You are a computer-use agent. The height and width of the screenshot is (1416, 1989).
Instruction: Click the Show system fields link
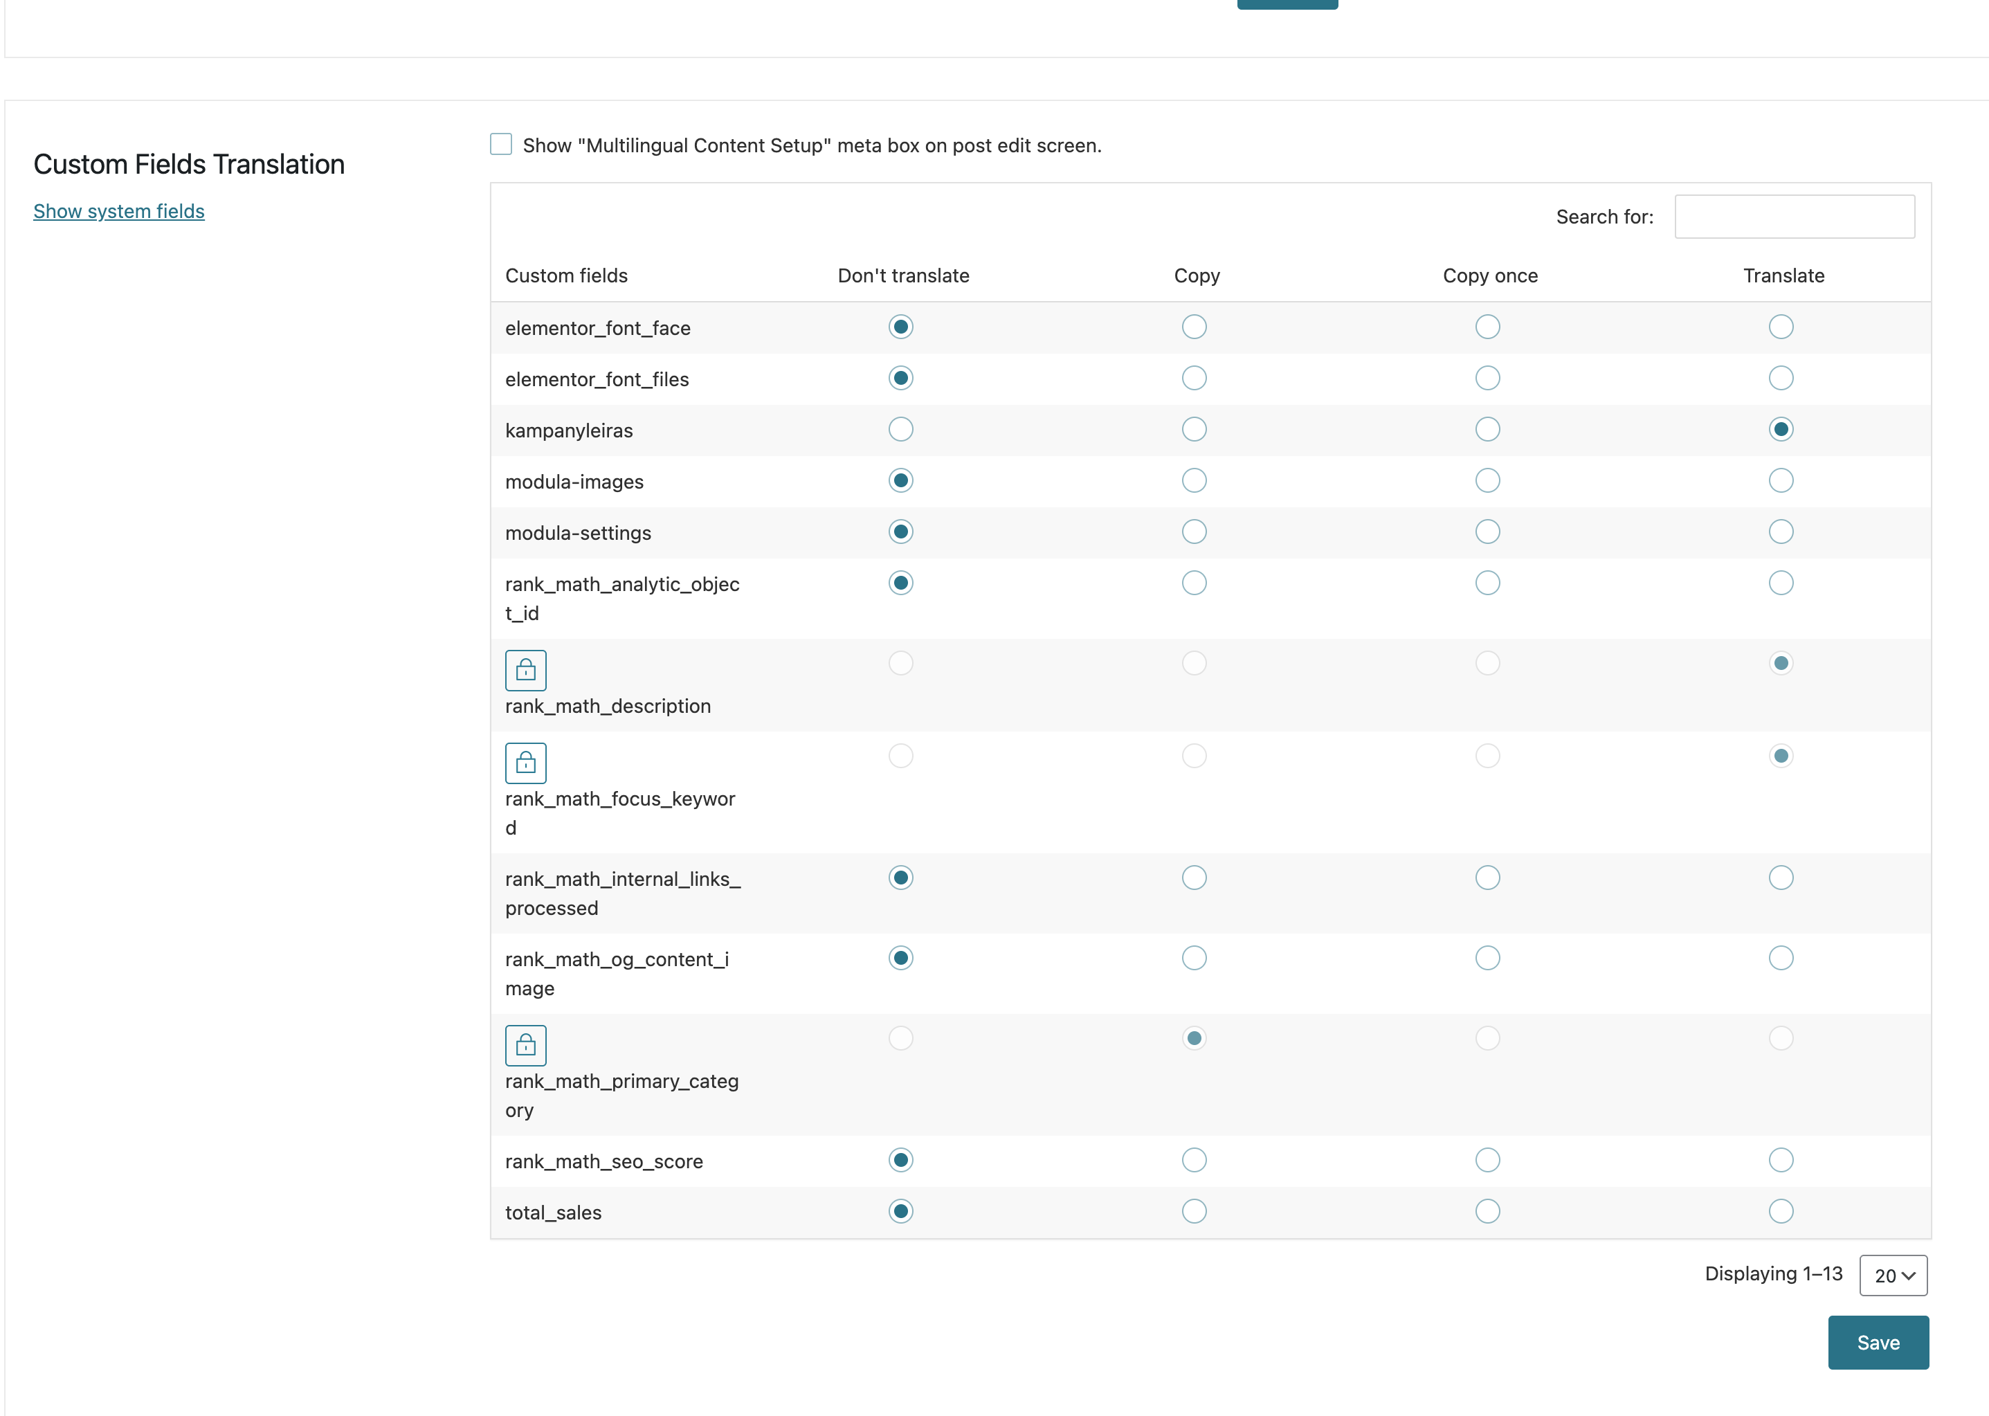[x=118, y=211]
